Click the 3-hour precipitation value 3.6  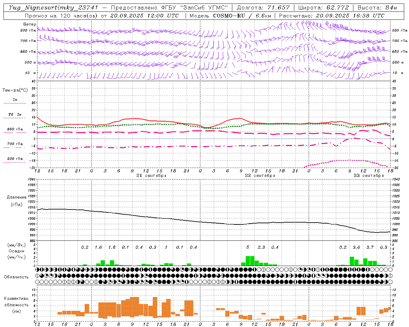(356, 247)
